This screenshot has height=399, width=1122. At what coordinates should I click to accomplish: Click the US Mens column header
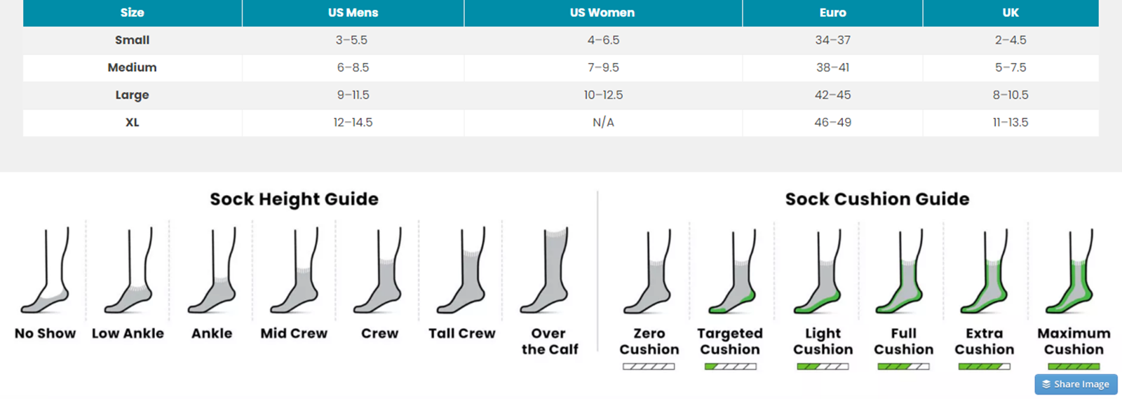coord(353,13)
